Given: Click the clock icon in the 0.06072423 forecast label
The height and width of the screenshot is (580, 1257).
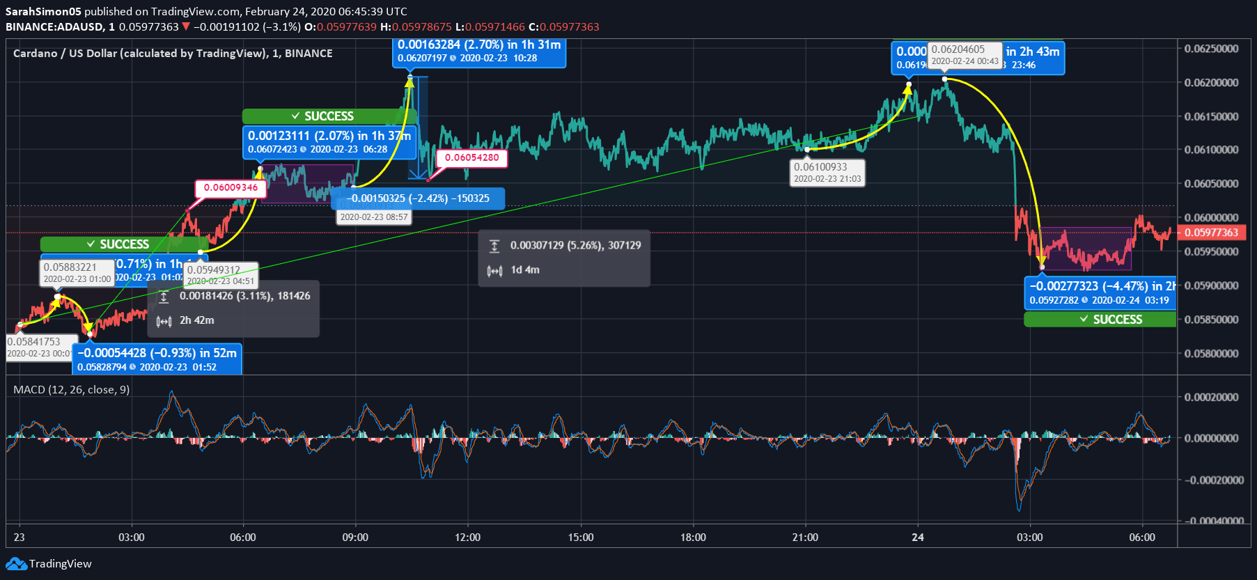Looking at the screenshot, I should tap(303, 149).
